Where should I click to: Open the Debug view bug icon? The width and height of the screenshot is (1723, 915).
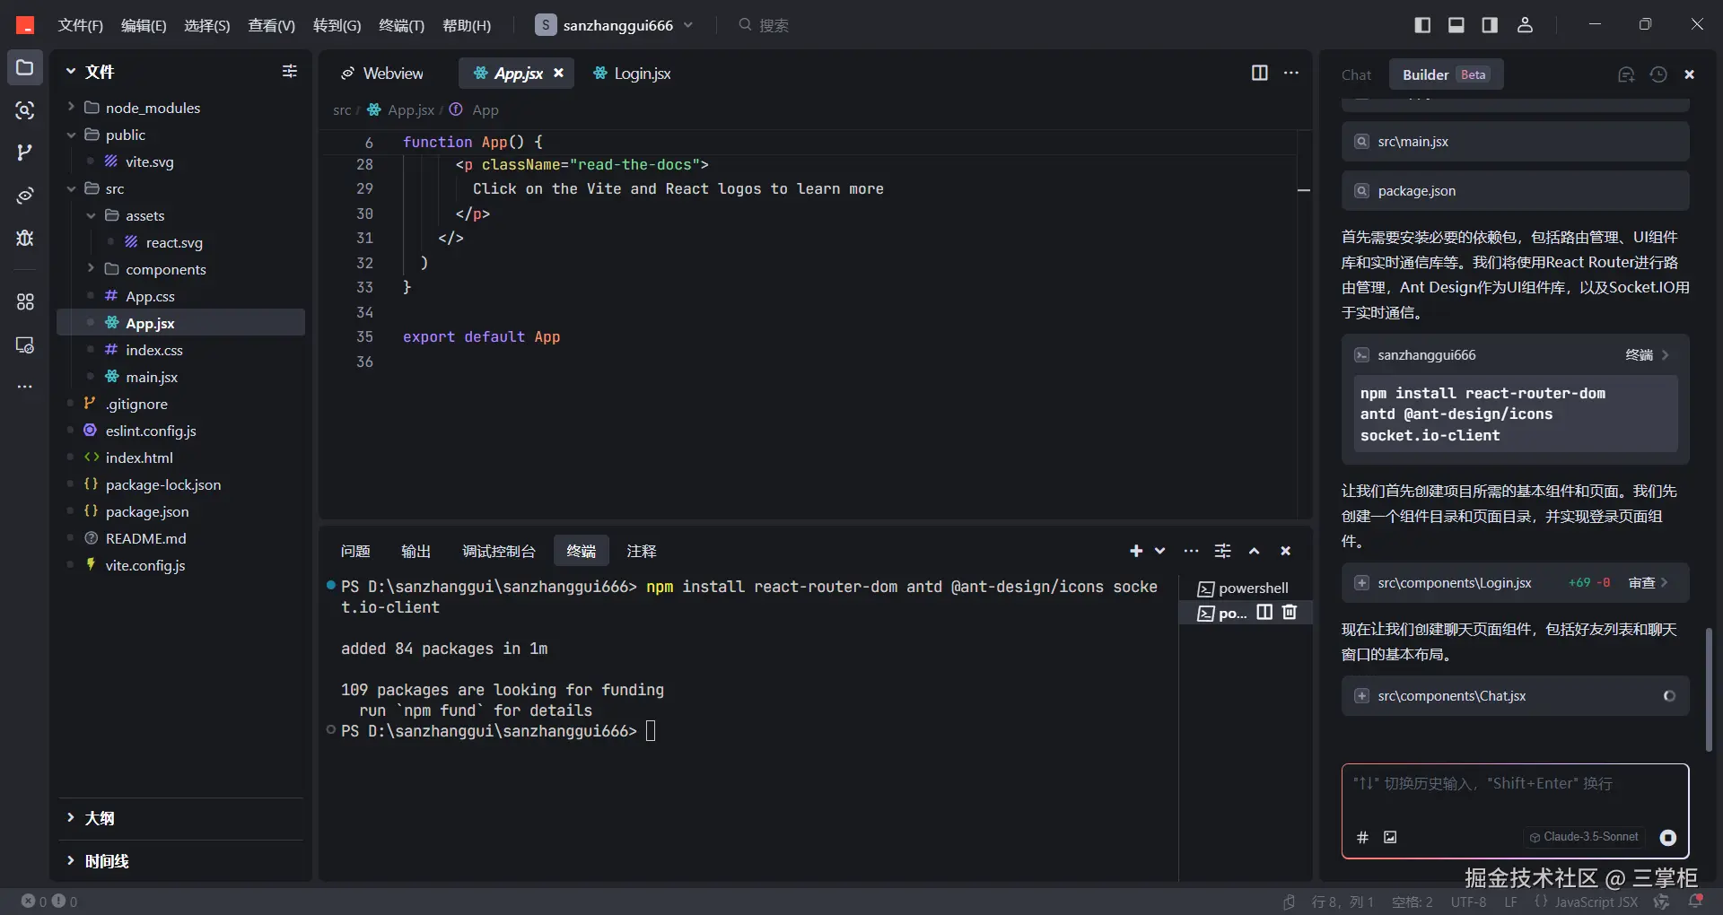pos(25,238)
